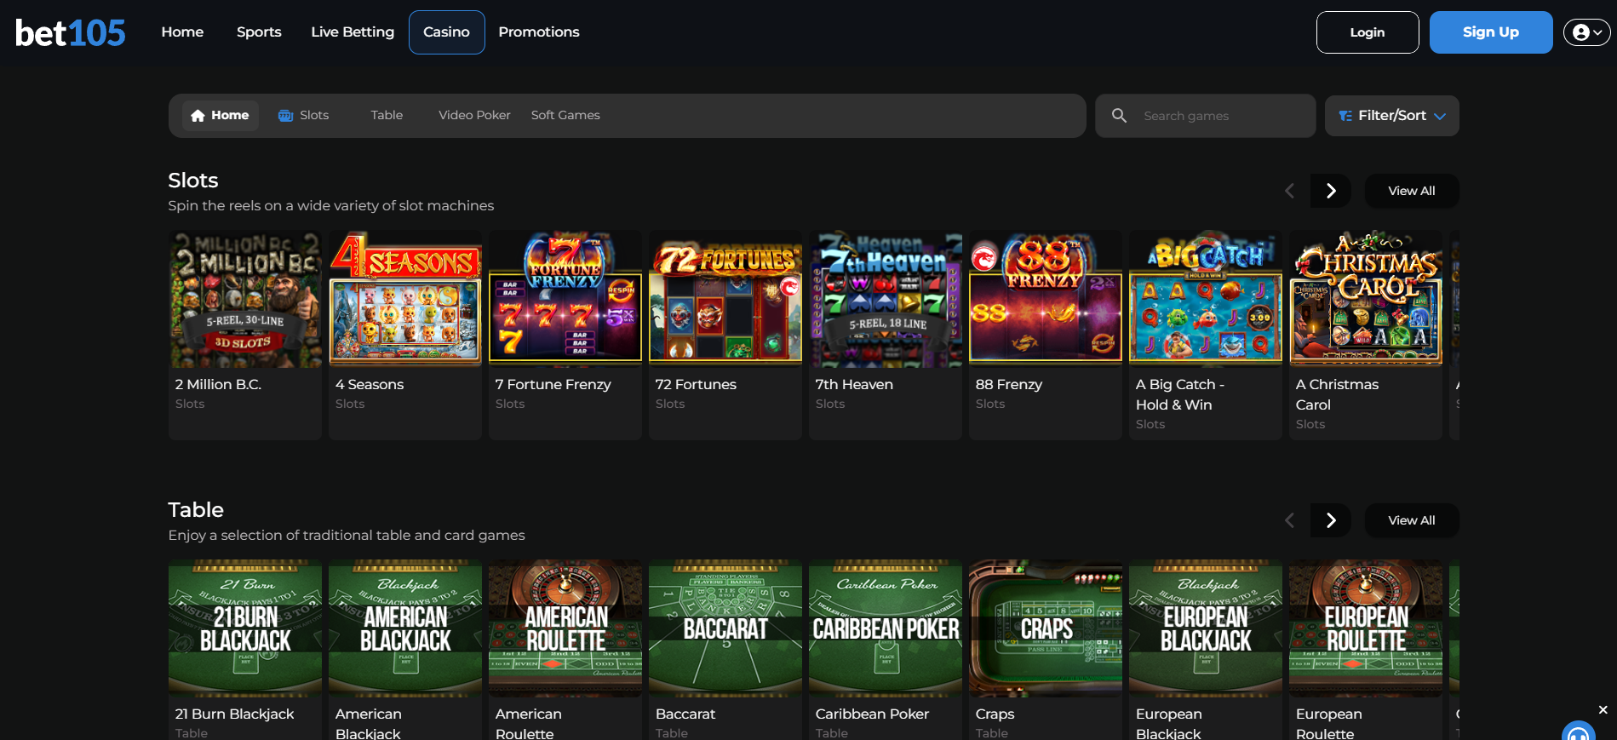Click the Login button
This screenshot has height=740, width=1617.
(1368, 32)
